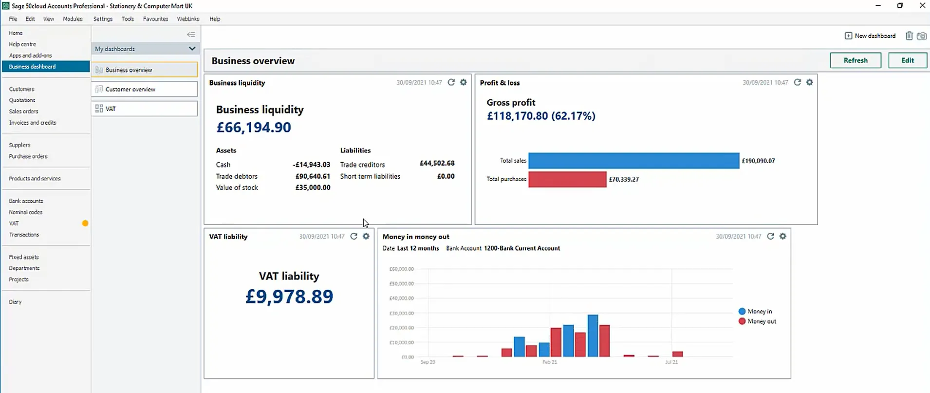Select the Business overview dashboard
This screenshot has width=930, height=393.
(145, 70)
